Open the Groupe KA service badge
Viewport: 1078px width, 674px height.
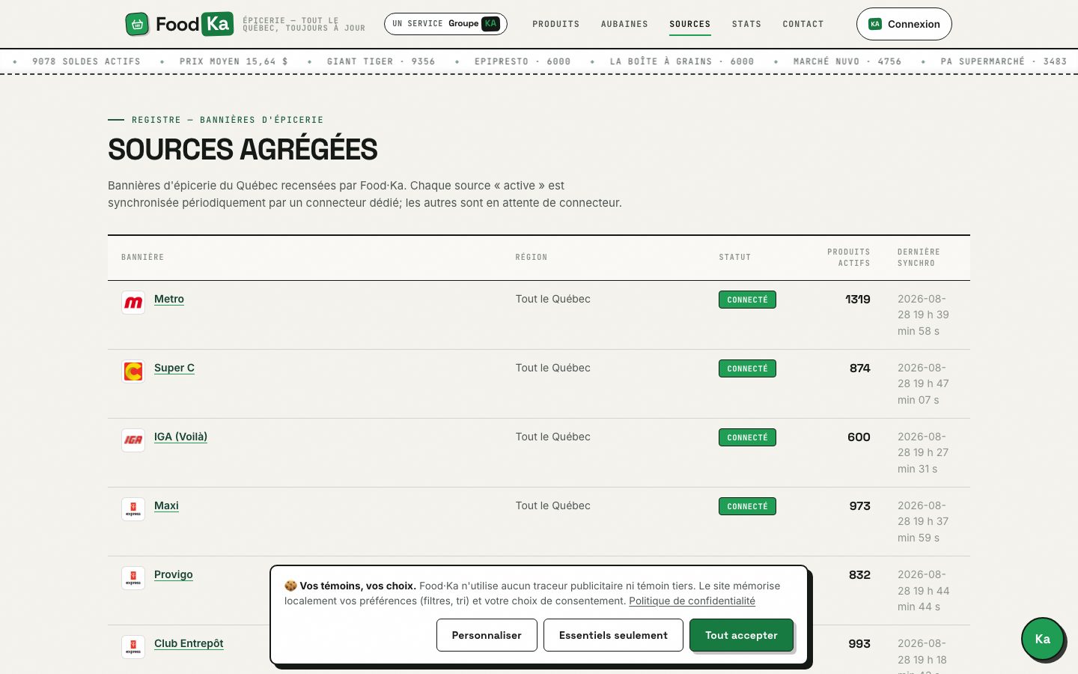coord(445,24)
